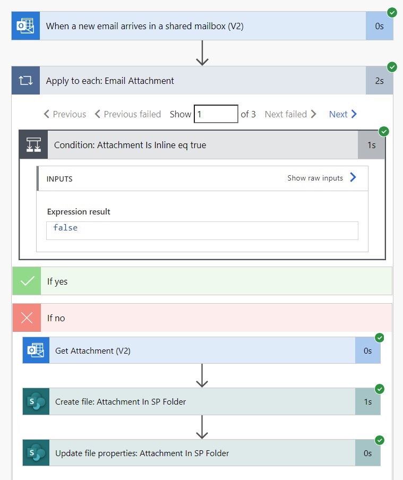The image size is (403, 480).
Task: Click the Outlook icon on Get Attachment (V2)
Action: pos(36,350)
